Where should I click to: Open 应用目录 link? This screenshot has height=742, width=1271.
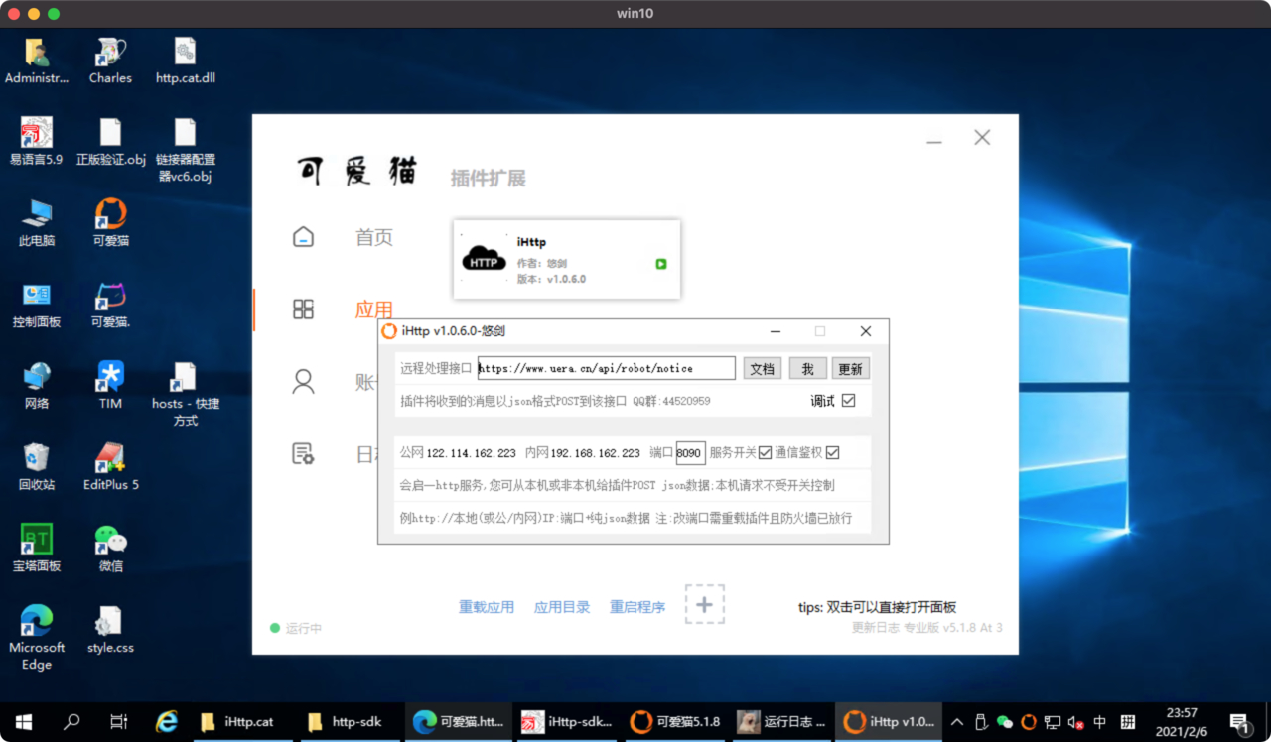[x=562, y=607]
